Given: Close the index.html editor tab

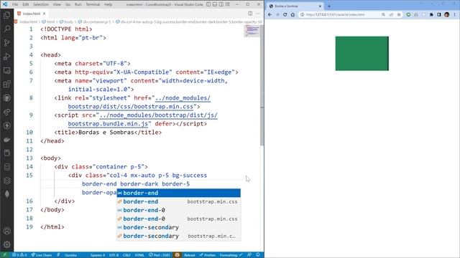Looking at the screenshot, I should 44,14.
